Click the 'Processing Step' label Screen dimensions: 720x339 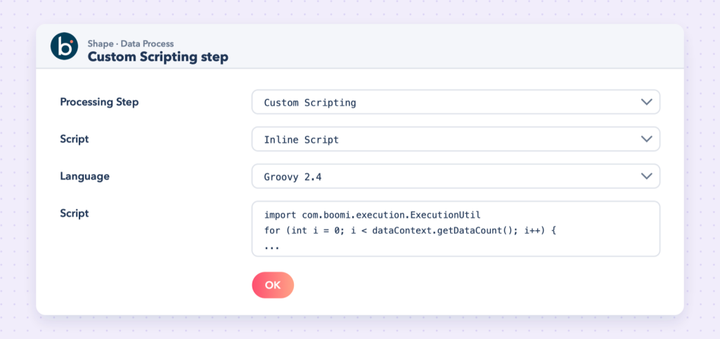pyautogui.click(x=99, y=102)
